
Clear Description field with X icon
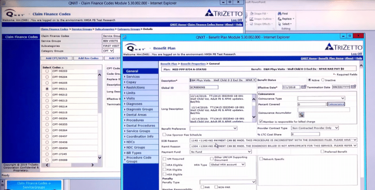click(254, 80)
